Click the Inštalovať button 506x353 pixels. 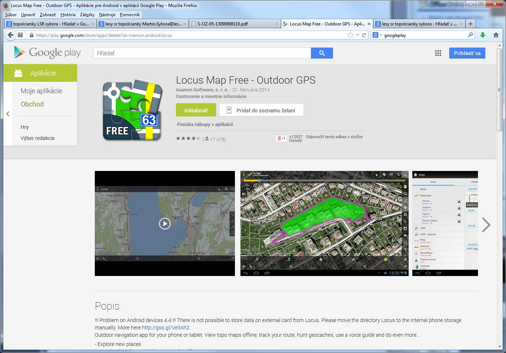click(196, 110)
